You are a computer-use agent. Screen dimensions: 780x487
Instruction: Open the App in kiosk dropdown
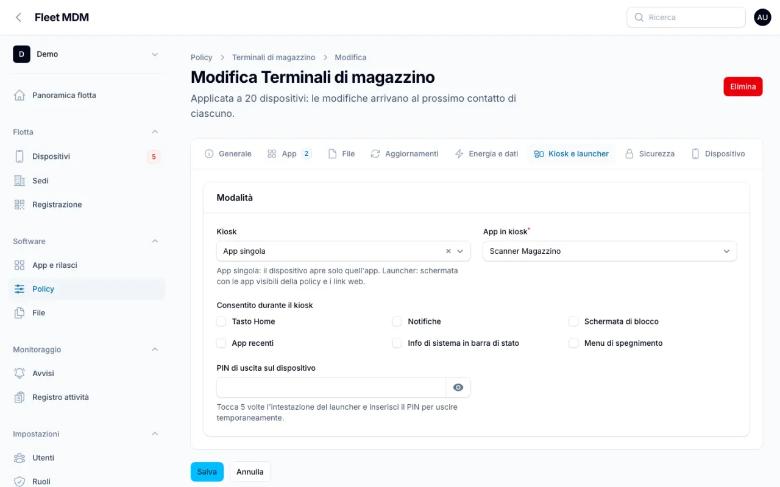tap(609, 251)
